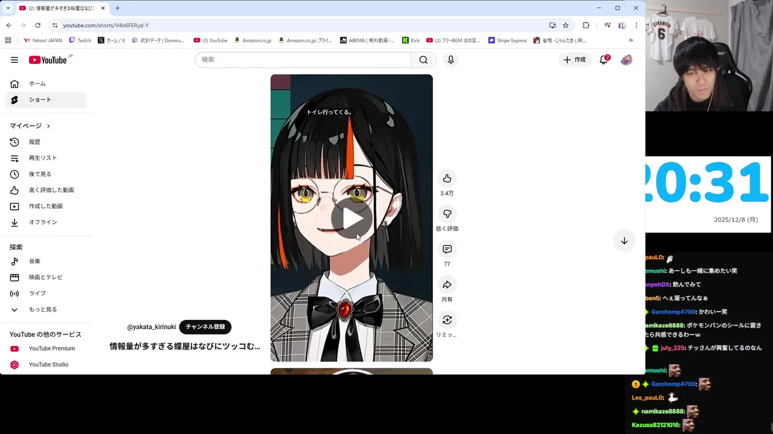Screen dimensions: 773x434
Task: Go back with the browser back arrow
Action: tap(8, 25)
